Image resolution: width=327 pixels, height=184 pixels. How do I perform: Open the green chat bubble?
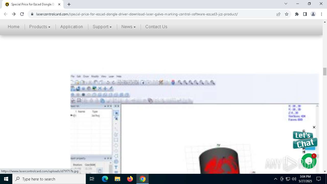(x=309, y=161)
